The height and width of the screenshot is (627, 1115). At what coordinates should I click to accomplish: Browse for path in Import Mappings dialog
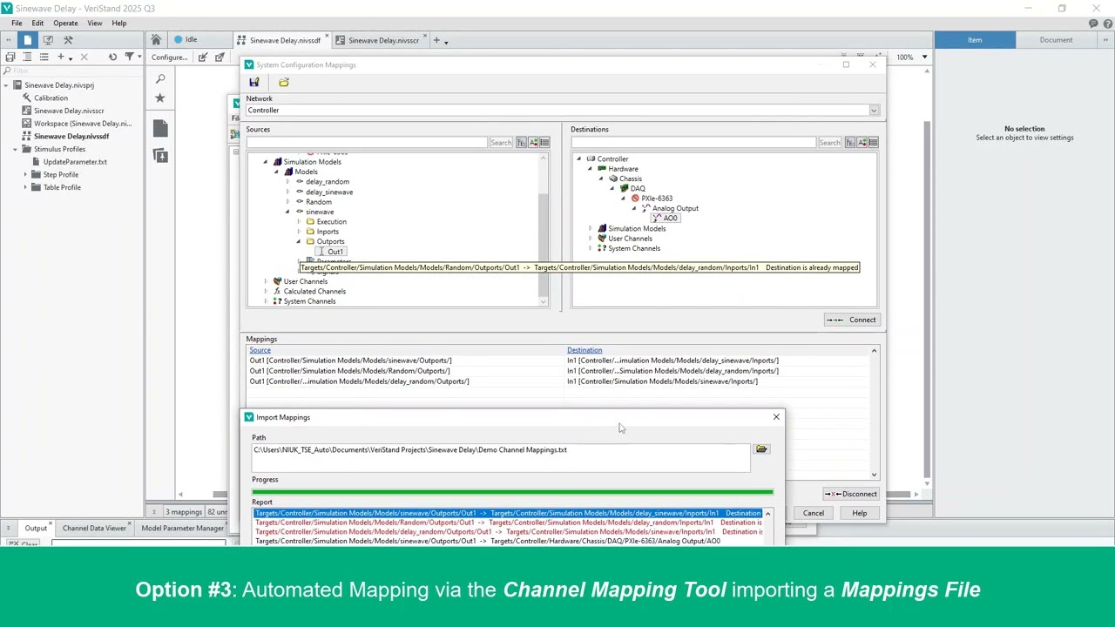(761, 449)
